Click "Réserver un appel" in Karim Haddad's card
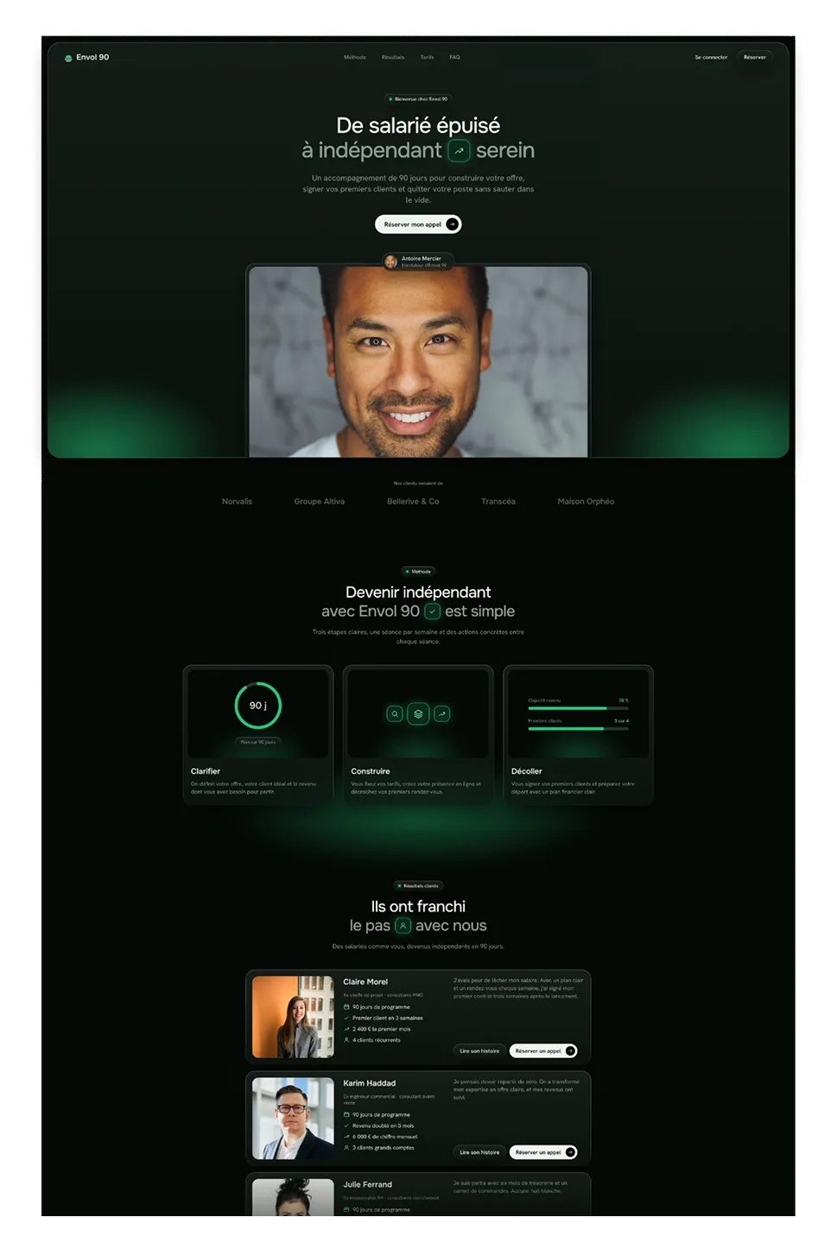 coord(543,1152)
